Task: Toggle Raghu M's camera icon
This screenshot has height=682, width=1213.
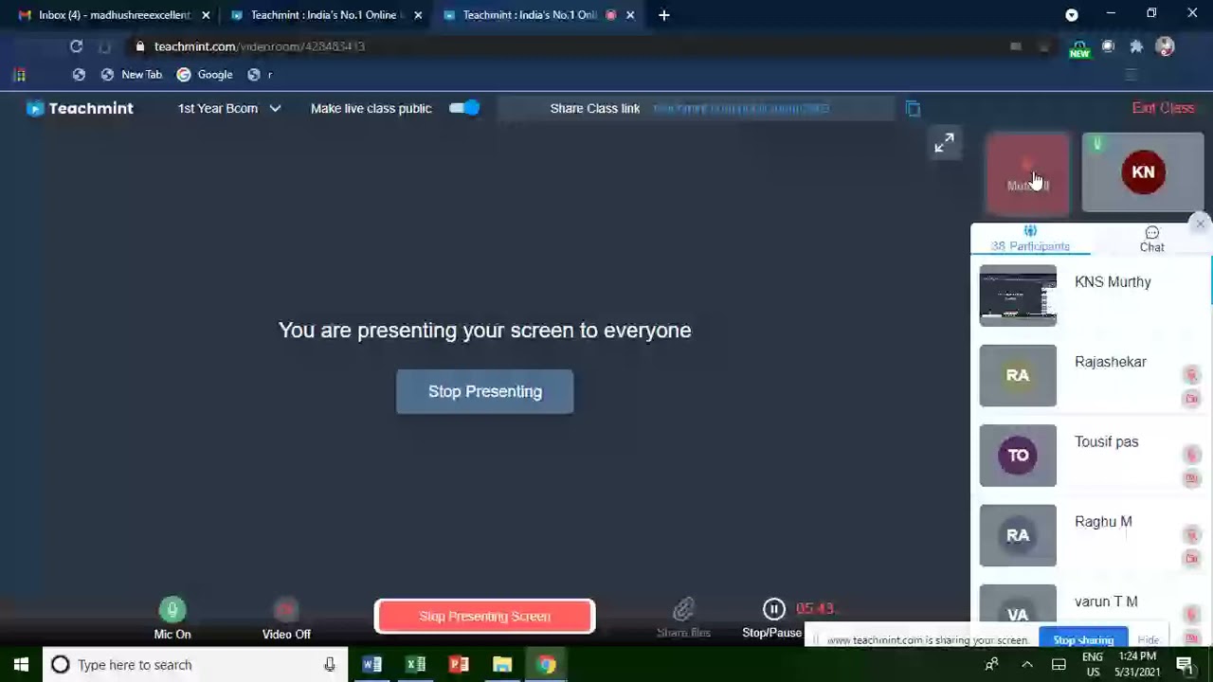Action: pos(1191,559)
